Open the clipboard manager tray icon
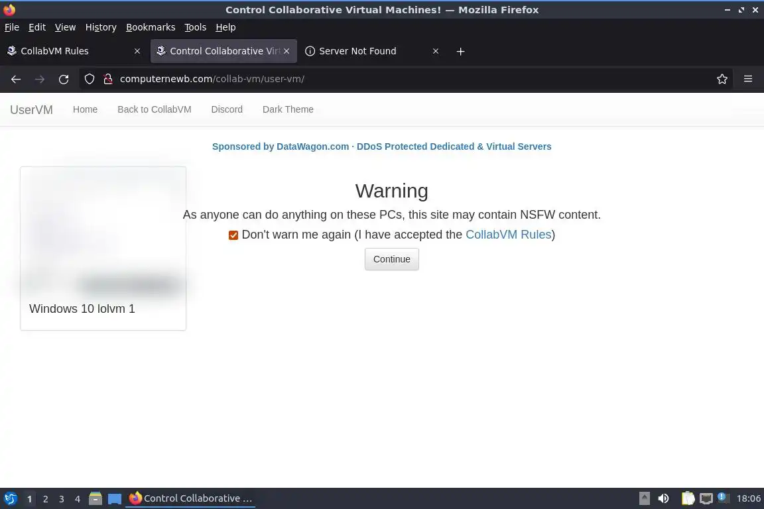 [688, 498]
